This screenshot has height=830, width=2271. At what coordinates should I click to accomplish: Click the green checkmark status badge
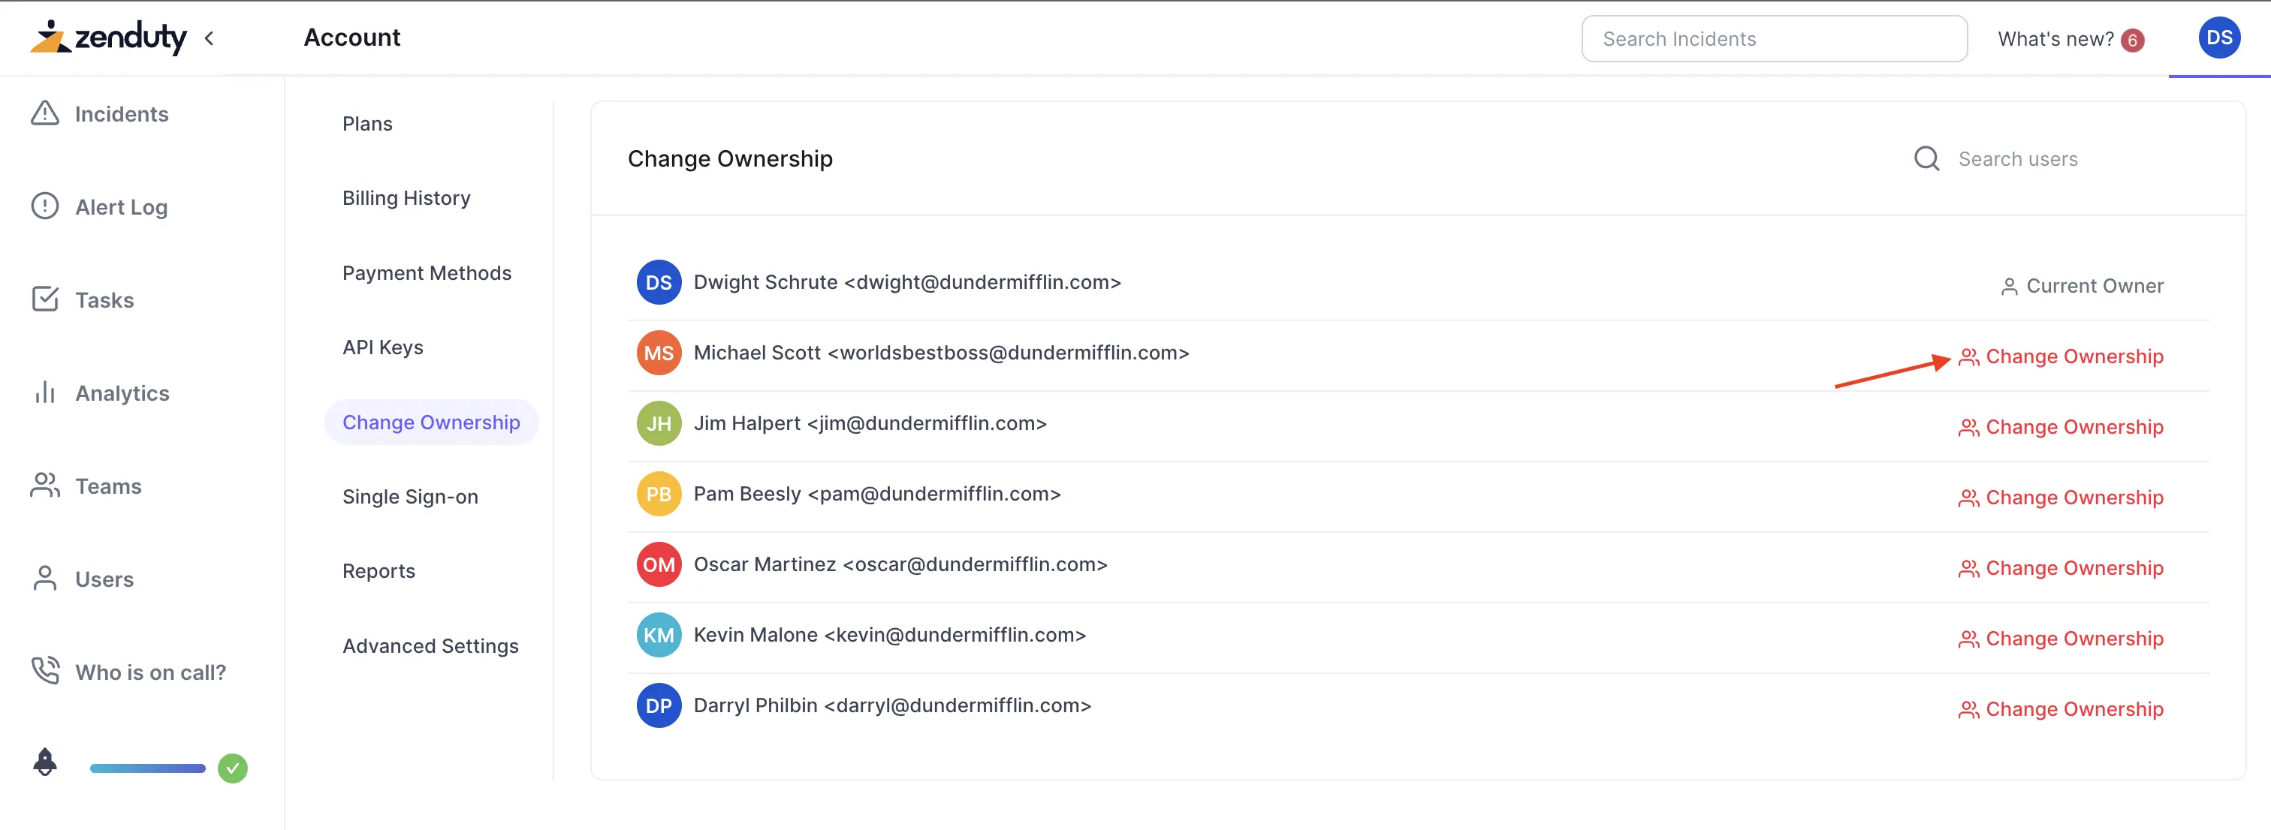233,768
